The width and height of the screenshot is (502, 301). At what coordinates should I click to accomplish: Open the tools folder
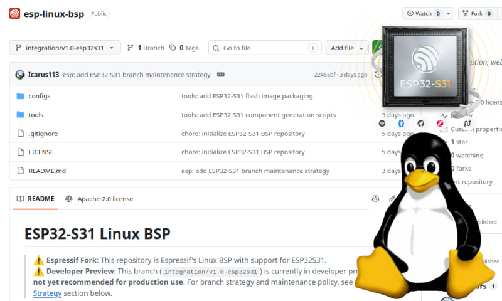(x=36, y=115)
